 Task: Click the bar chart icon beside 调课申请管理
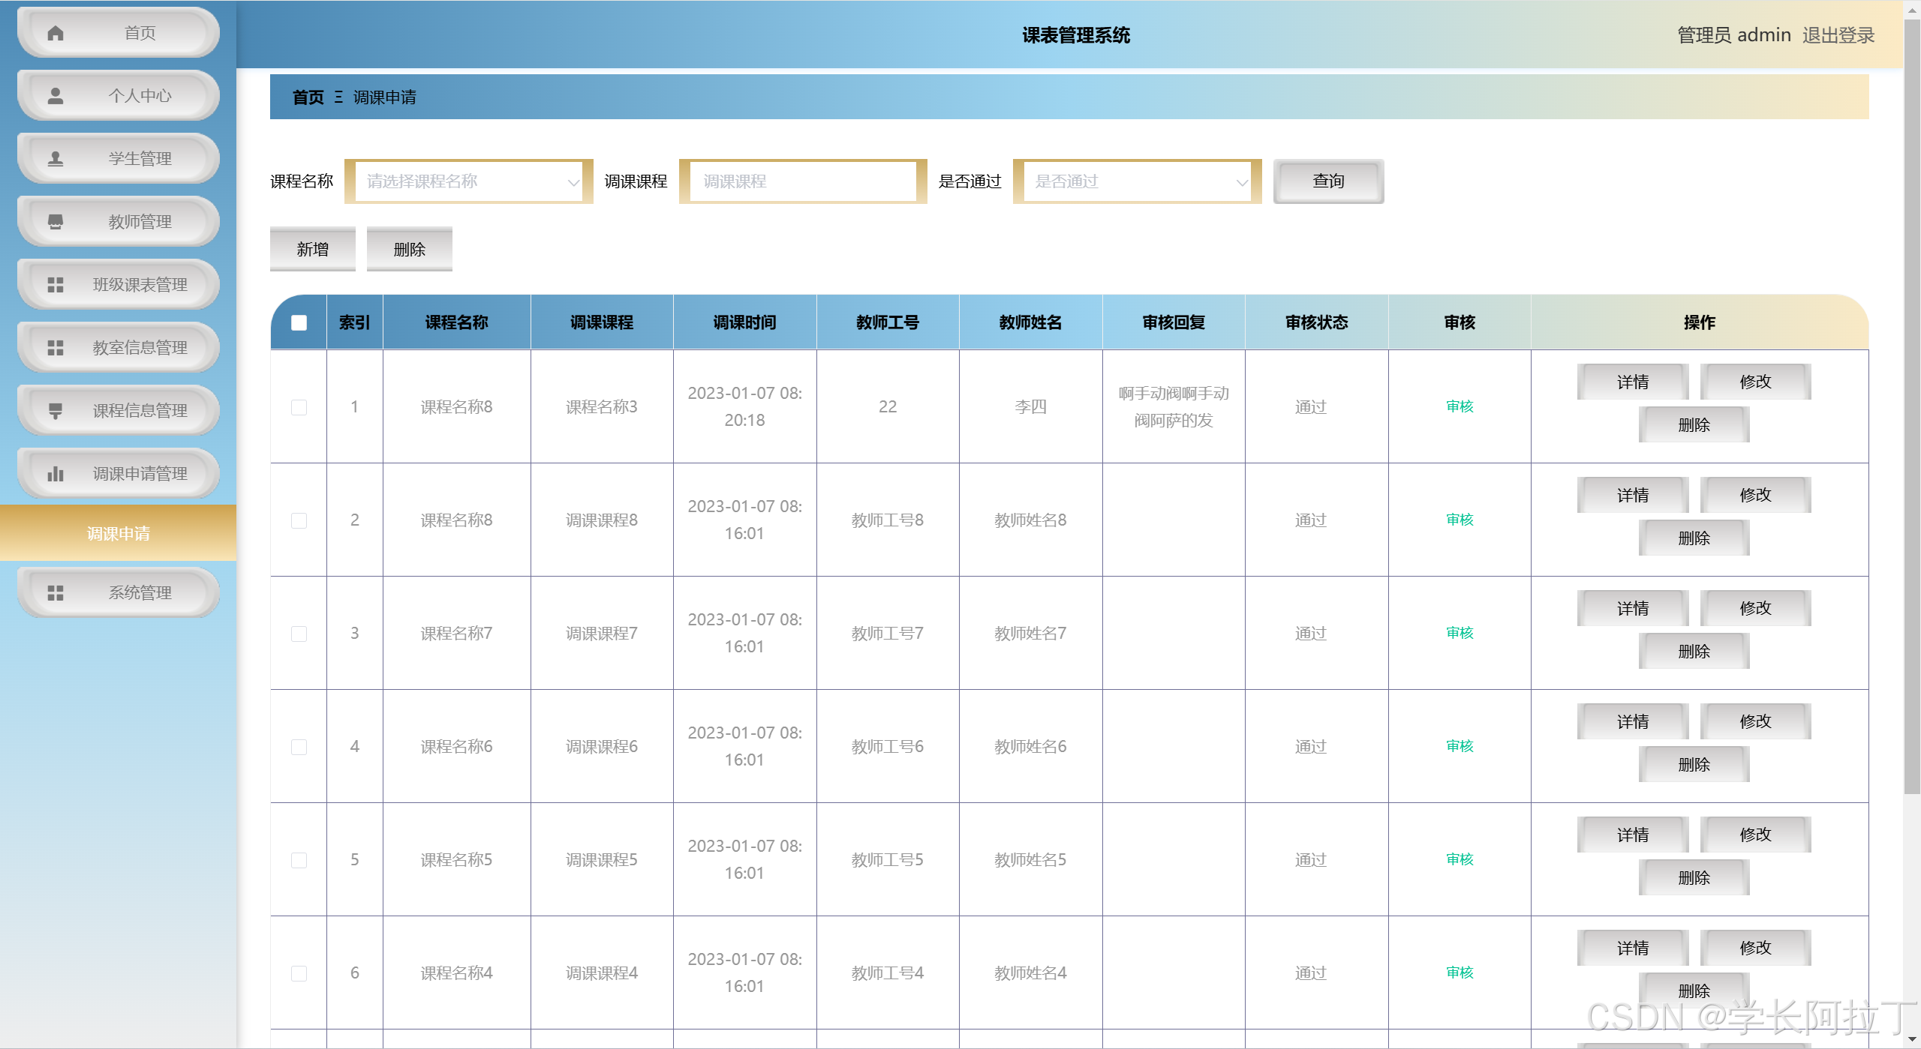coord(56,474)
